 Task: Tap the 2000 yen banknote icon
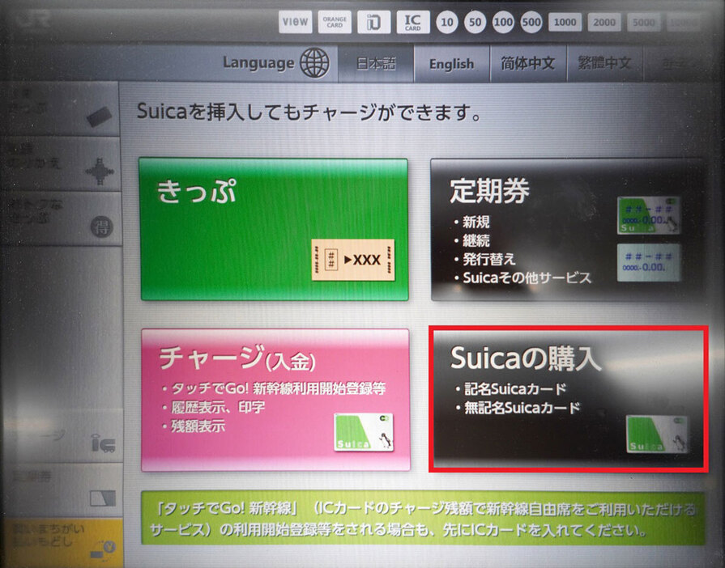(604, 22)
